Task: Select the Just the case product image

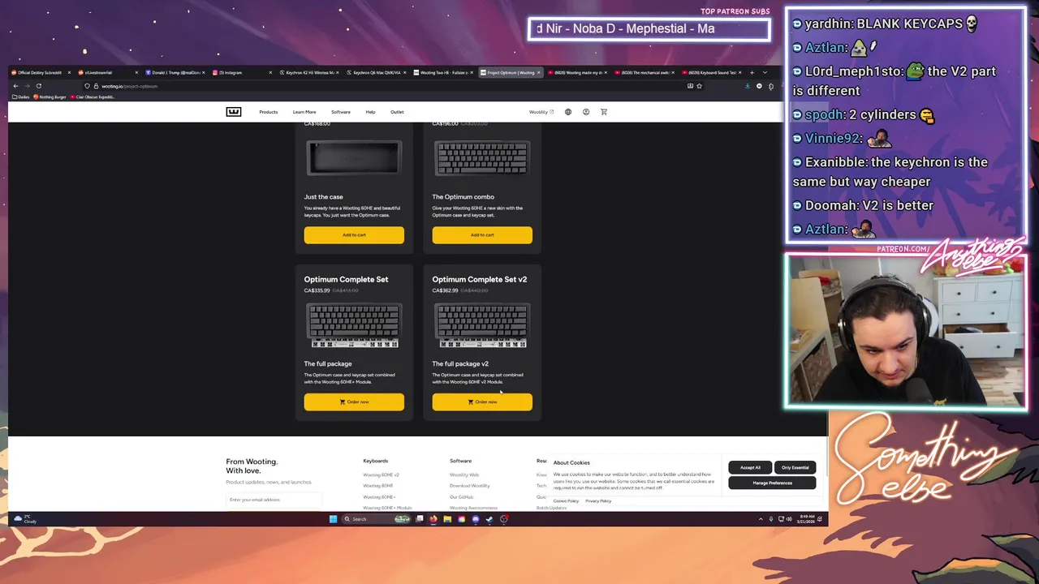Action: 354,158
